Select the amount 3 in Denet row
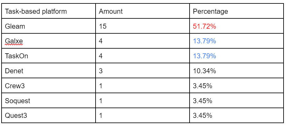287x125 pixels. point(101,71)
